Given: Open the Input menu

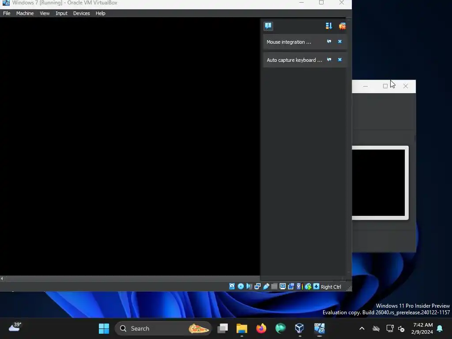Looking at the screenshot, I should coord(61,13).
